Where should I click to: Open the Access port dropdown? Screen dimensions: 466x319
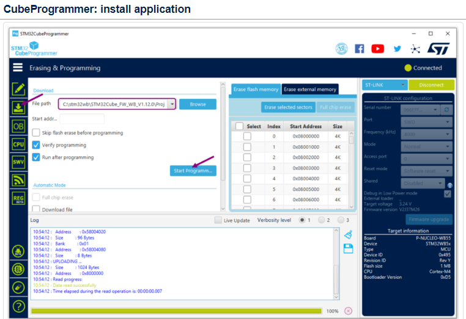tap(426, 159)
